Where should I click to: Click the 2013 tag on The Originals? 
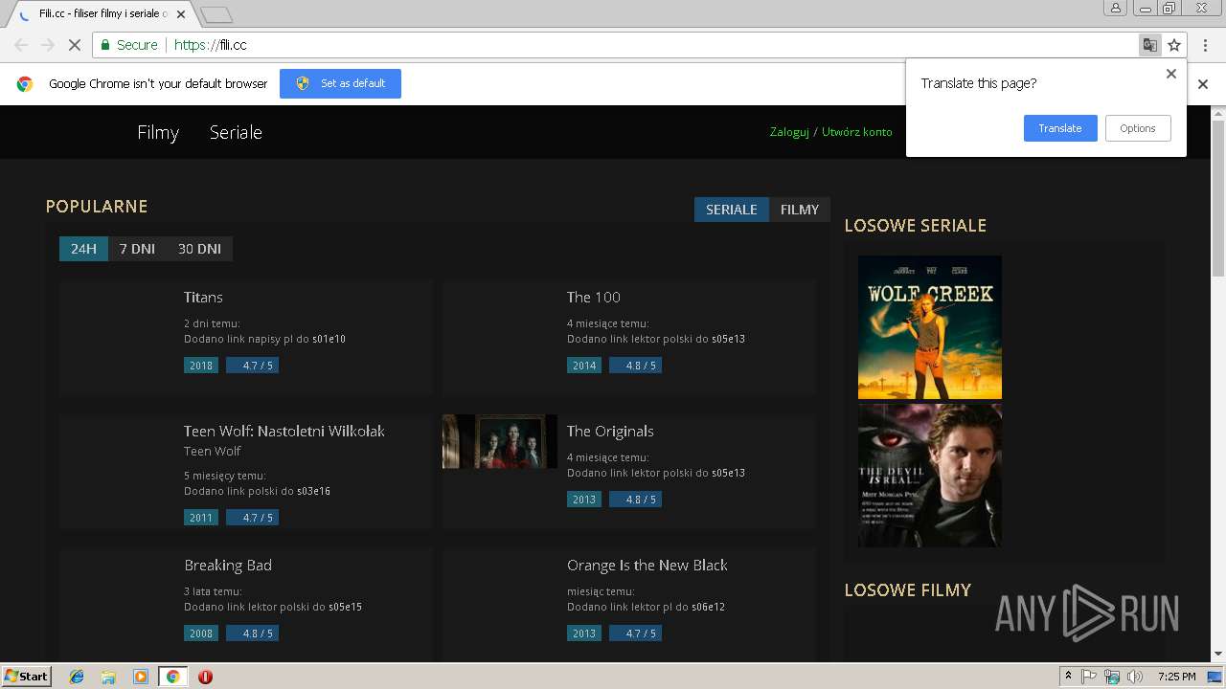point(584,500)
